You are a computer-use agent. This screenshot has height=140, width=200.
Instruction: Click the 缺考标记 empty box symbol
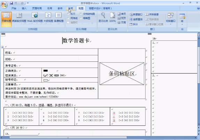[46, 80]
